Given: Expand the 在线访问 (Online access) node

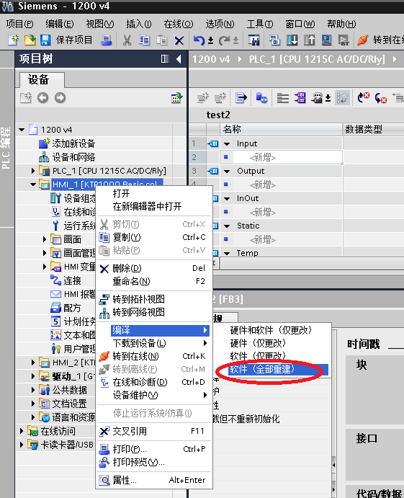Looking at the screenshot, I should pyautogui.click(x=22, y=431).
